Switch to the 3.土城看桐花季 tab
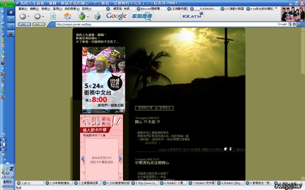305x190 pixels. coord(87,183)
